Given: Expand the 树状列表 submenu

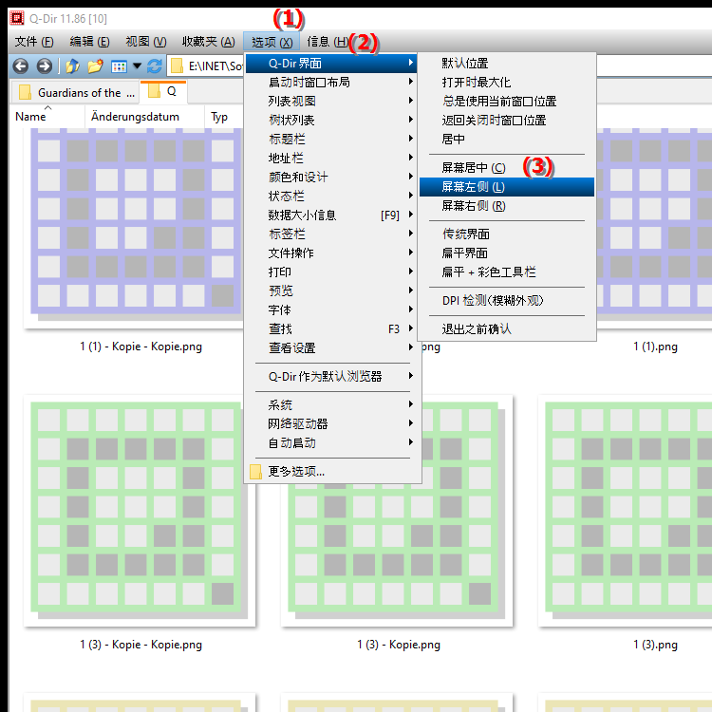Looking at the screenshot, I should coord(331,121).
